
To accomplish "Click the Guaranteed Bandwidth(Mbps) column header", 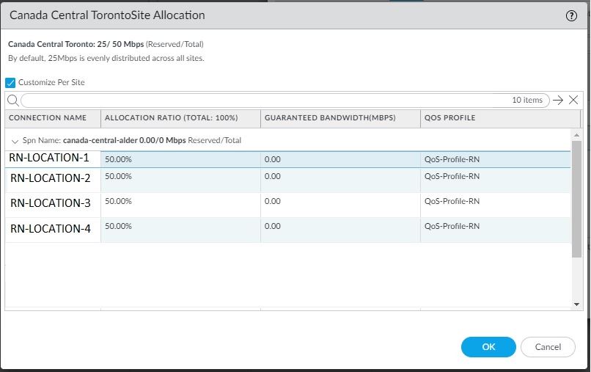I will pos(328,118).
